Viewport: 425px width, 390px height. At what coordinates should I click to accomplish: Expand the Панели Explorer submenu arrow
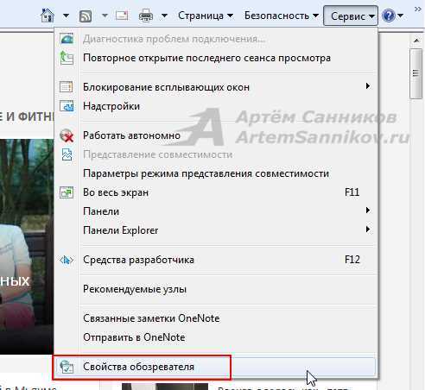367,230
